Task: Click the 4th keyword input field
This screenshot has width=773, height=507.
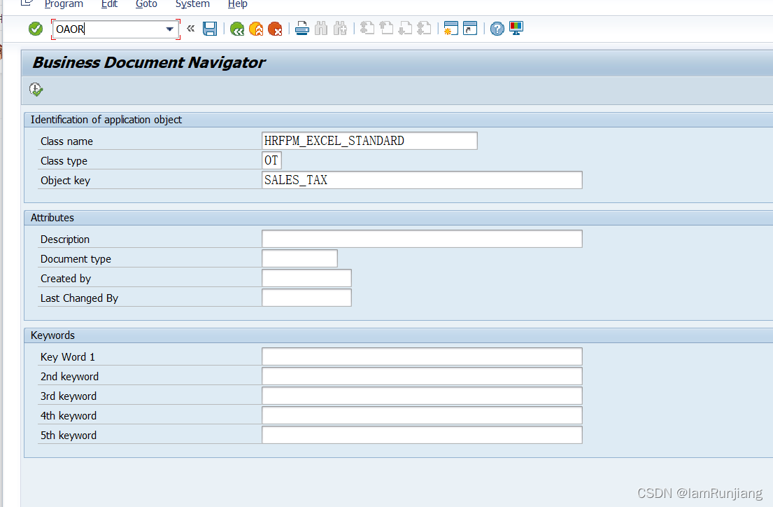Action: tap(422, 415)
